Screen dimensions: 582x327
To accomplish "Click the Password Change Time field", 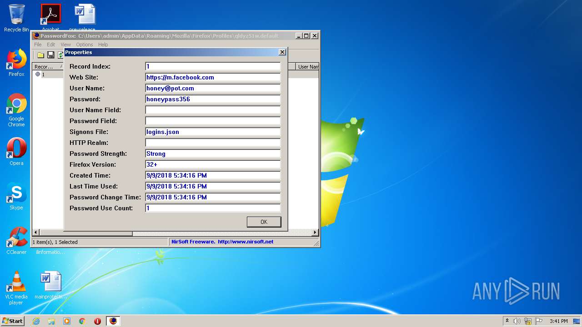I will [x=213, y=197].
